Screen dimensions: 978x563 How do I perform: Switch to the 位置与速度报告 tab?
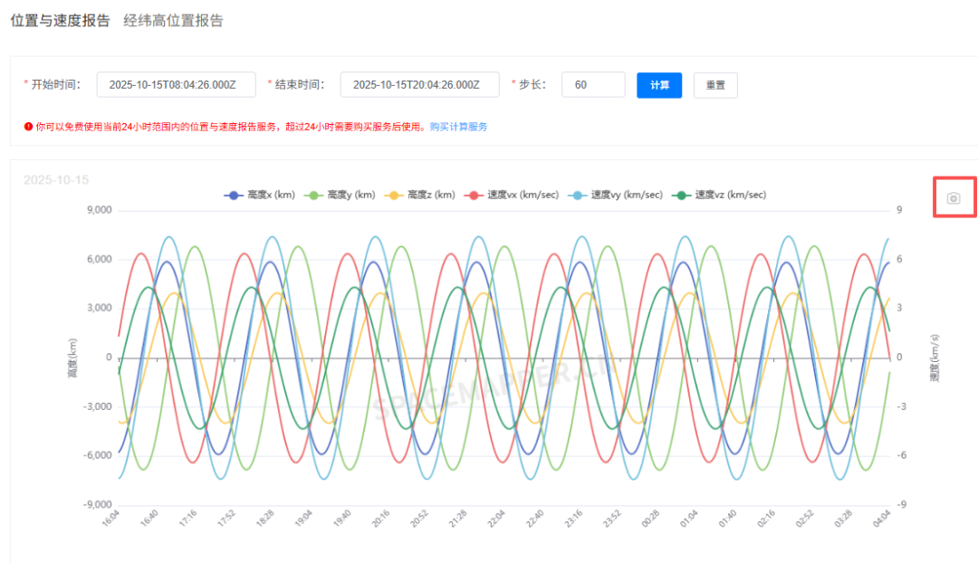[x=60, y=21]
